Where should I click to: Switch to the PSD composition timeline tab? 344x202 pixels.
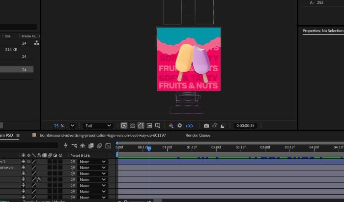tap(6, 135)
